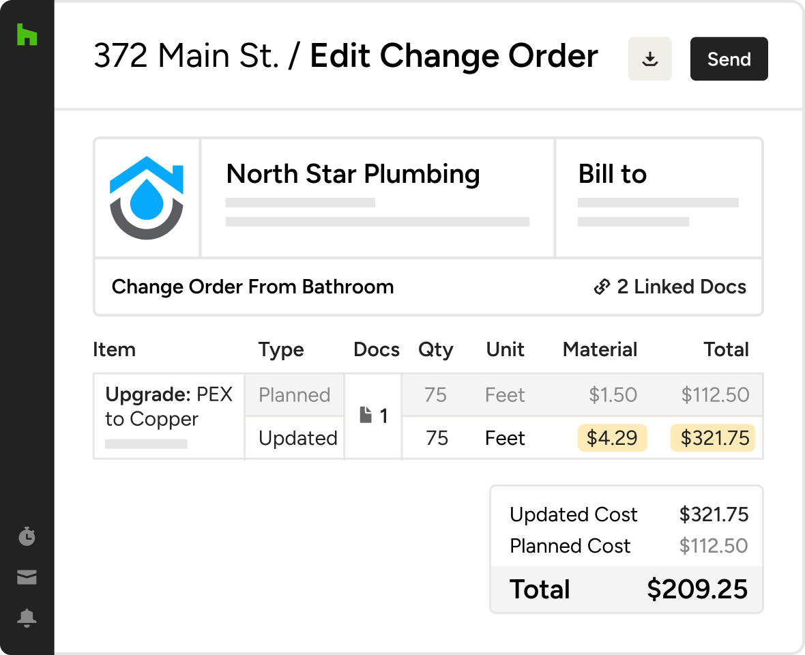Open the attached document icon in the Docs column
The image size is (805, 655).
click(x=366, y=416)
